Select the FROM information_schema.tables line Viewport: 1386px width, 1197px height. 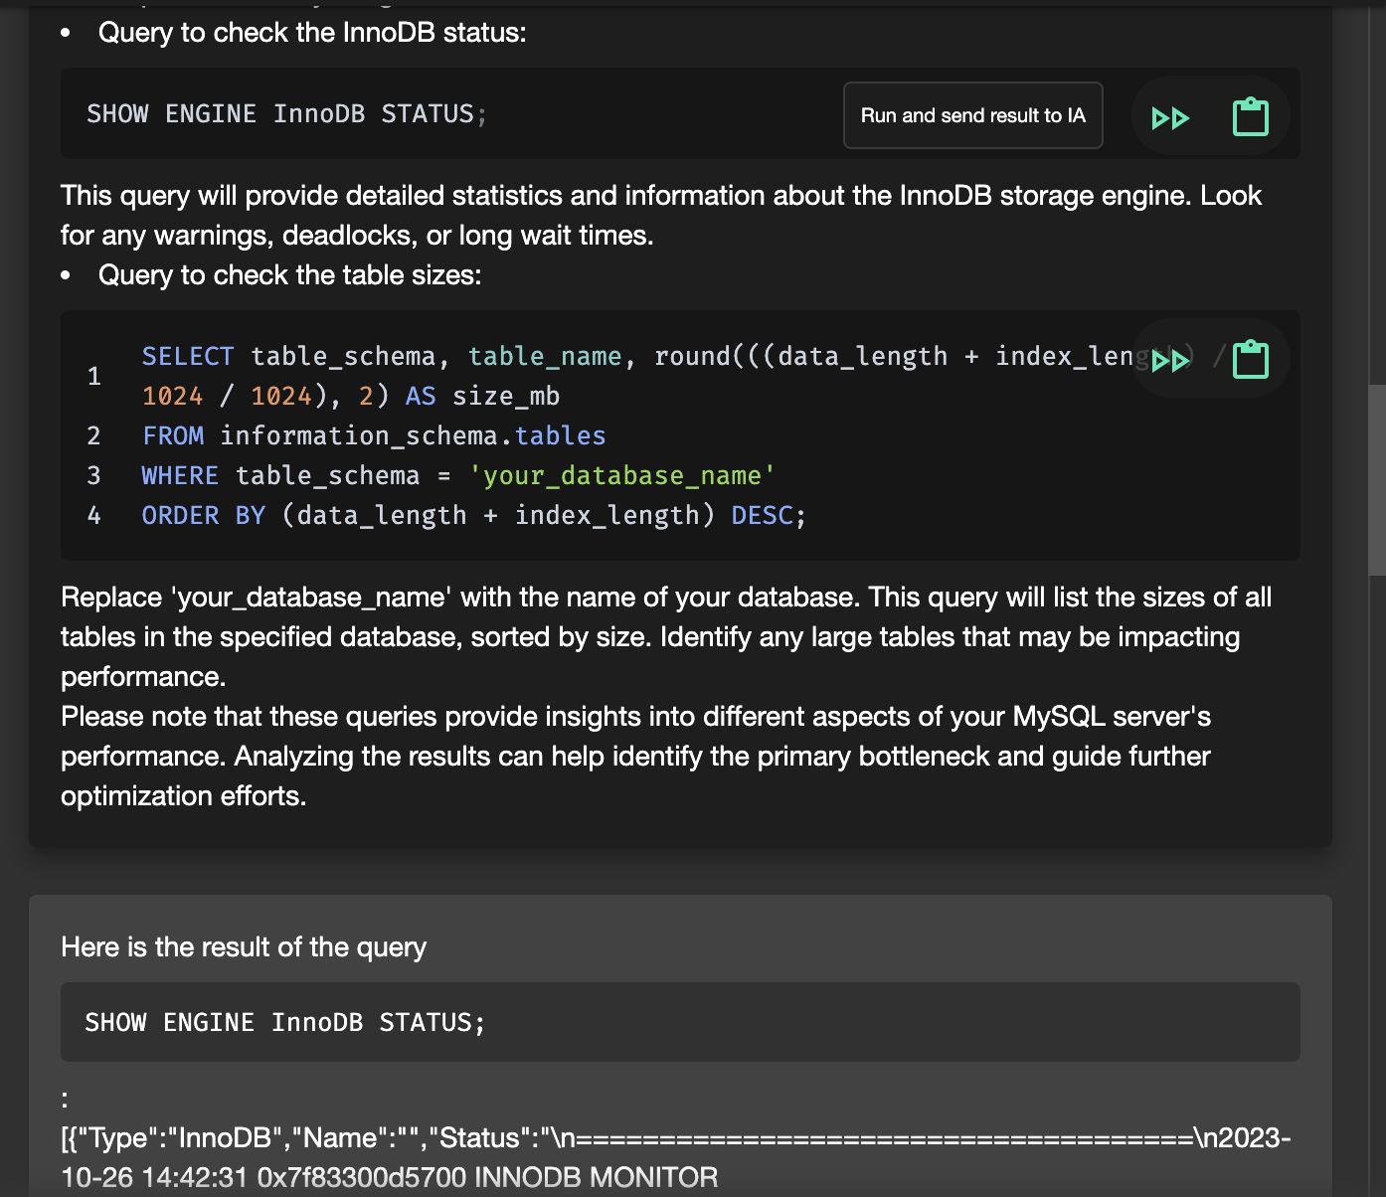point(374,435)
